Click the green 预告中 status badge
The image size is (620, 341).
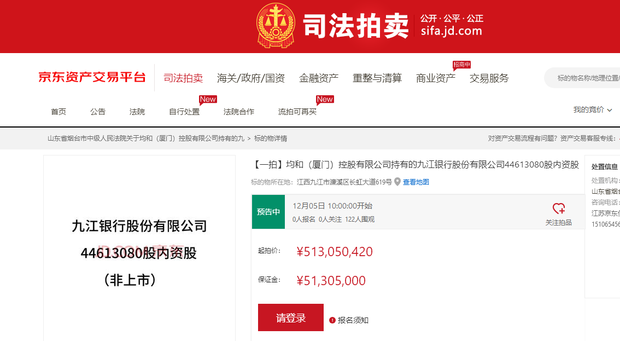point(268,212)
